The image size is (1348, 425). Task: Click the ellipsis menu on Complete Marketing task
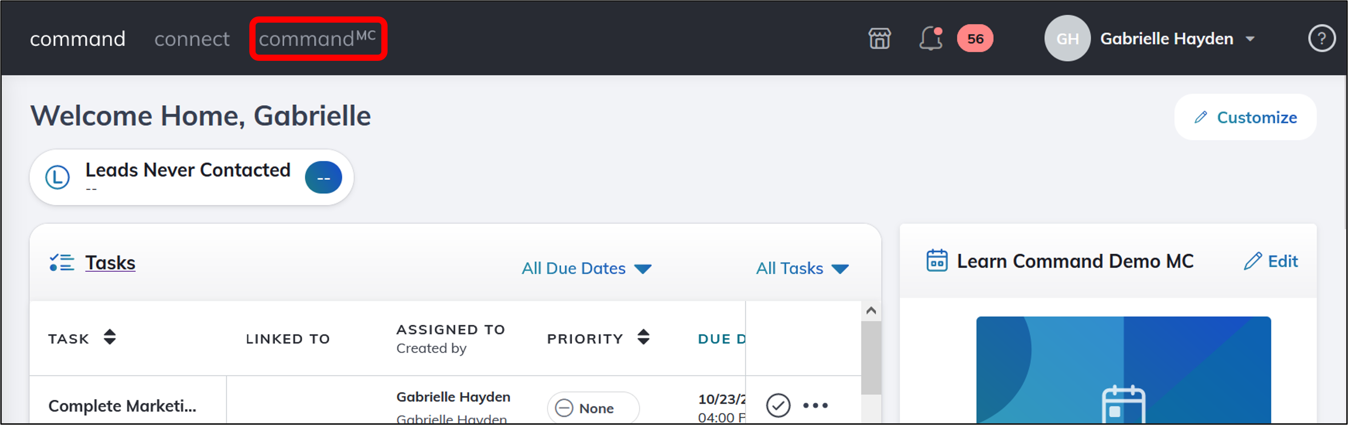point(815,405)
